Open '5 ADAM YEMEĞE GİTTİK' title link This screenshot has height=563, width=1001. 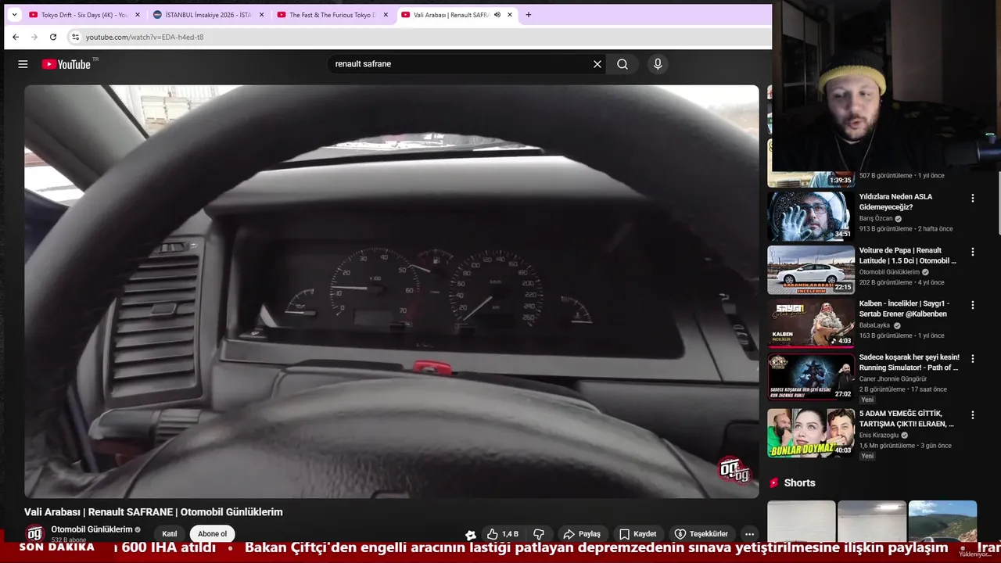(906, 418)
